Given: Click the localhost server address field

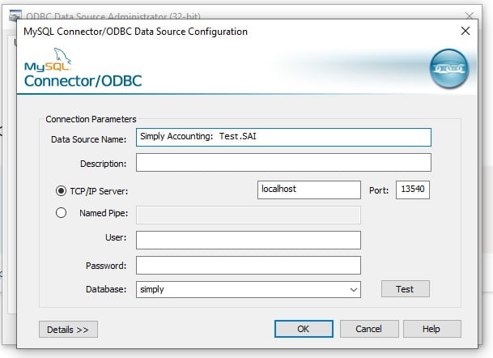Looking at the screenshot, I should click(x=308, y=190).
